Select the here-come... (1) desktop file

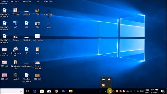click(49, 13)
